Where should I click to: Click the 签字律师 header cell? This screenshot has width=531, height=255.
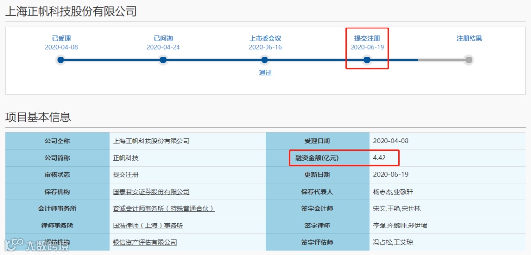tap(317, 226)
